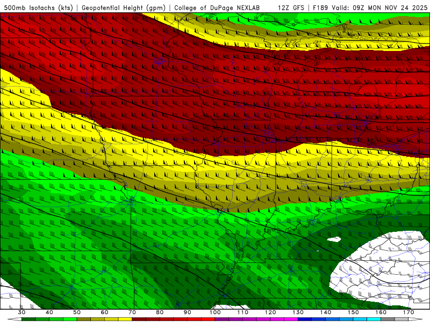Click the 120 knot legend label
Viewport: 430px width, 322px height.
coord(270,312)
